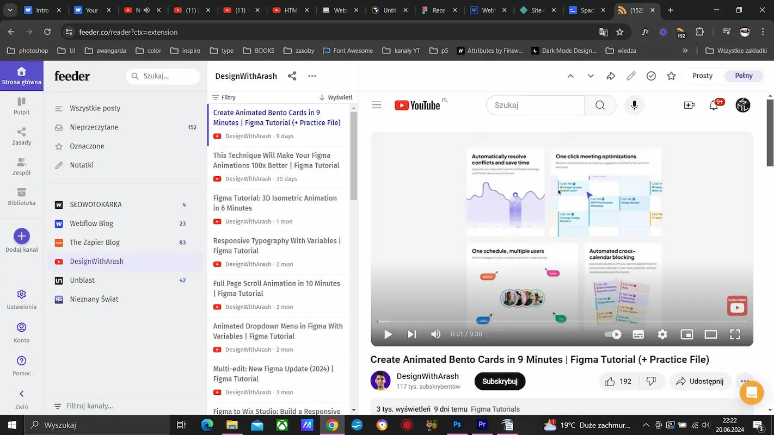
Task: Open the Zasady section in sidebar
Action: [x=22, y=136]
